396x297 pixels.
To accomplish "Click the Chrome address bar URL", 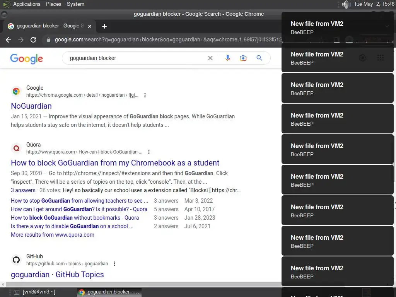I will tap(168, 40).
